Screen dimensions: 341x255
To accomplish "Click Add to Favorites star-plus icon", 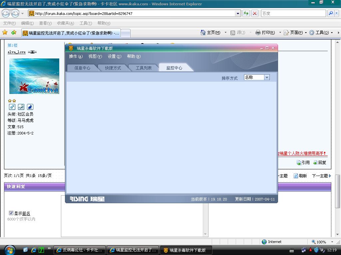I will click(14, 33).
